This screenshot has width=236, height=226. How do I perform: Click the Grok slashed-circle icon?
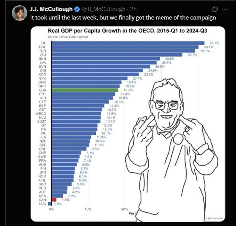[215, 9]
